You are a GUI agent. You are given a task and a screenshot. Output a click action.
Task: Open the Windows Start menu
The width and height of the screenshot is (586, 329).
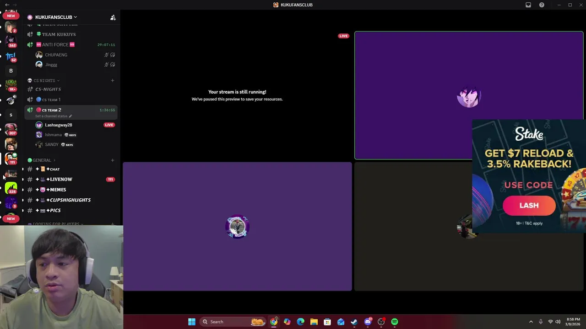tap(192, 322)
